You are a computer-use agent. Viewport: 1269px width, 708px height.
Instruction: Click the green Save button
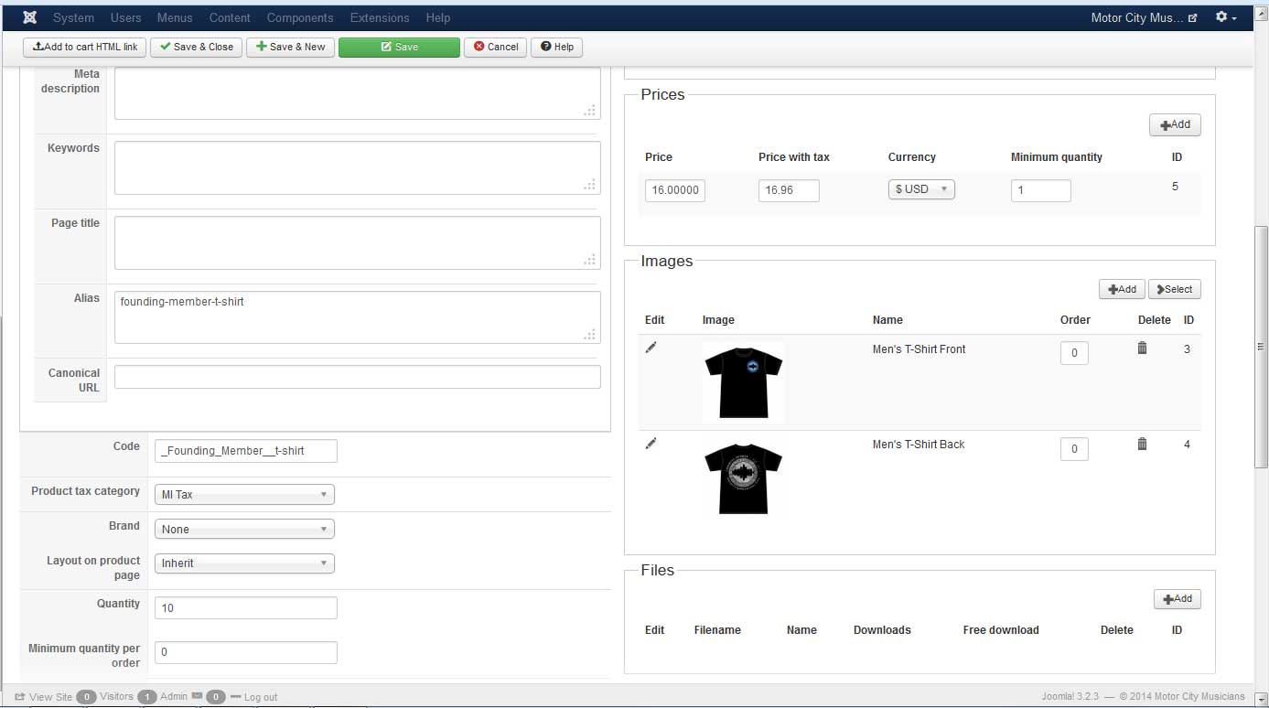click(x=399, y=47)
